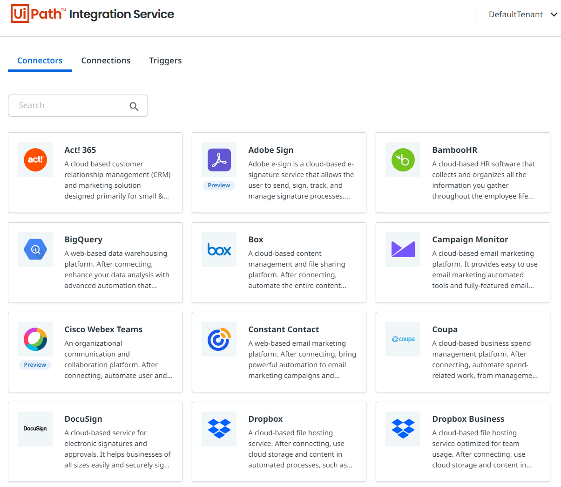Select the Constant Contact icon
This screenshot has width=561, height=487.
pos(219,339)
